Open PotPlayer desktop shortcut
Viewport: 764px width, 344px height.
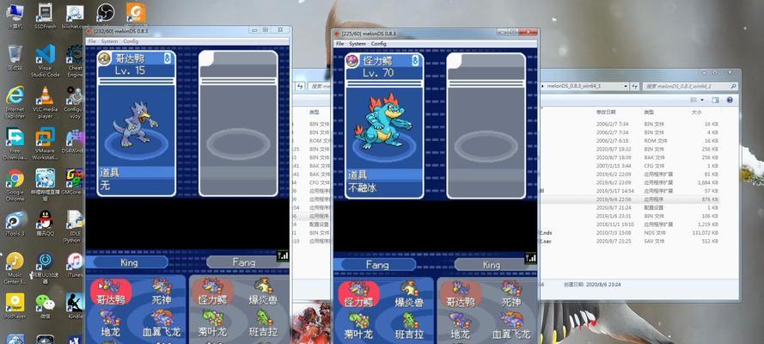point(15,306)
